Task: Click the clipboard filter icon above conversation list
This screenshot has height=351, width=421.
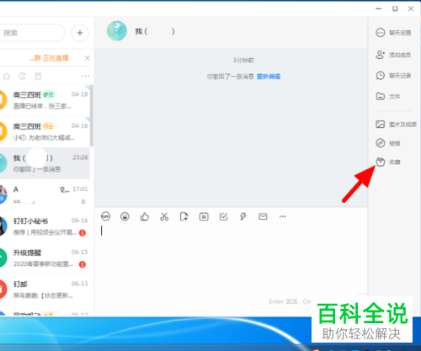Action: coord(38,76)
